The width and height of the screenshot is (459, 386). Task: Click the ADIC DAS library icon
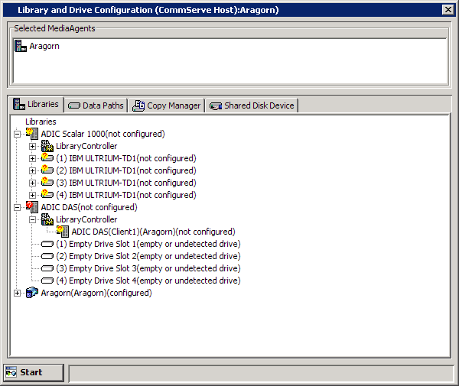32,207
